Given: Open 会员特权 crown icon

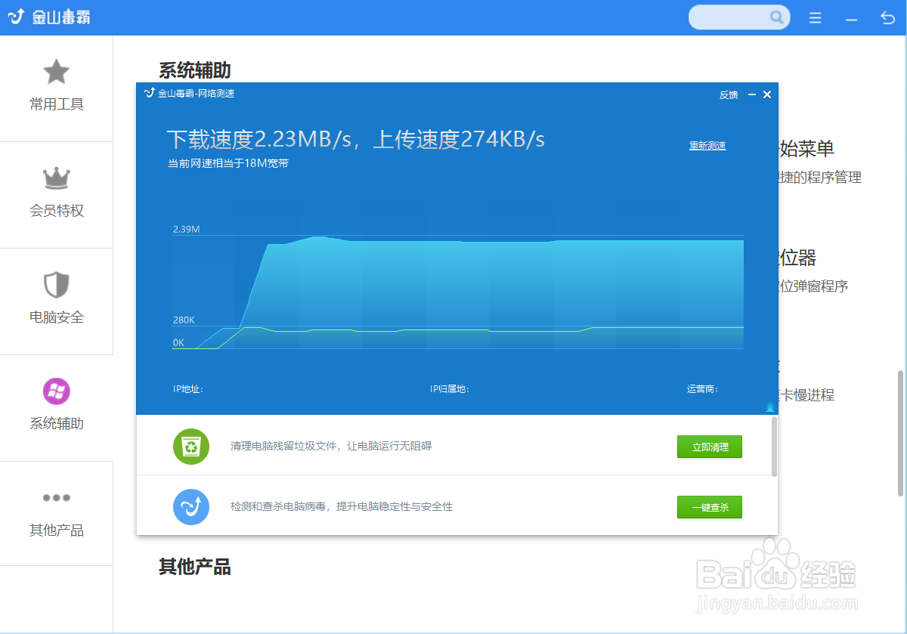Looking at the screenshot, I should coord(56,179).
